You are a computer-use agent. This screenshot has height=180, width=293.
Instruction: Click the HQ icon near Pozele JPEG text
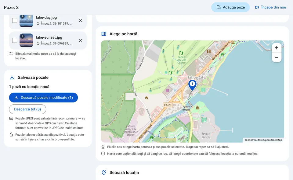11,118
